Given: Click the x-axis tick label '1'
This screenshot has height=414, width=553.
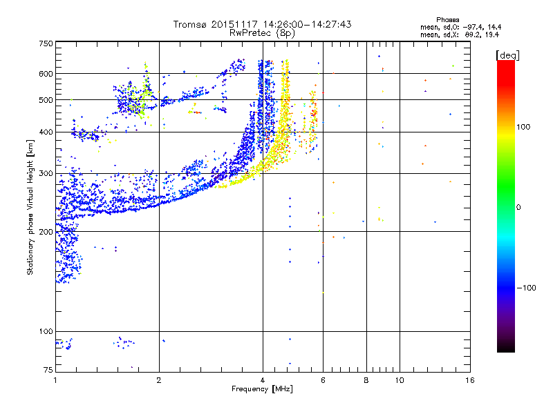Looking at the screenshot, I should coord(56,380).
